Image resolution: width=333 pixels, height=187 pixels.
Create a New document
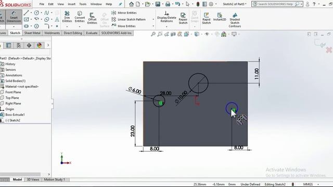(x=138, y=4)
